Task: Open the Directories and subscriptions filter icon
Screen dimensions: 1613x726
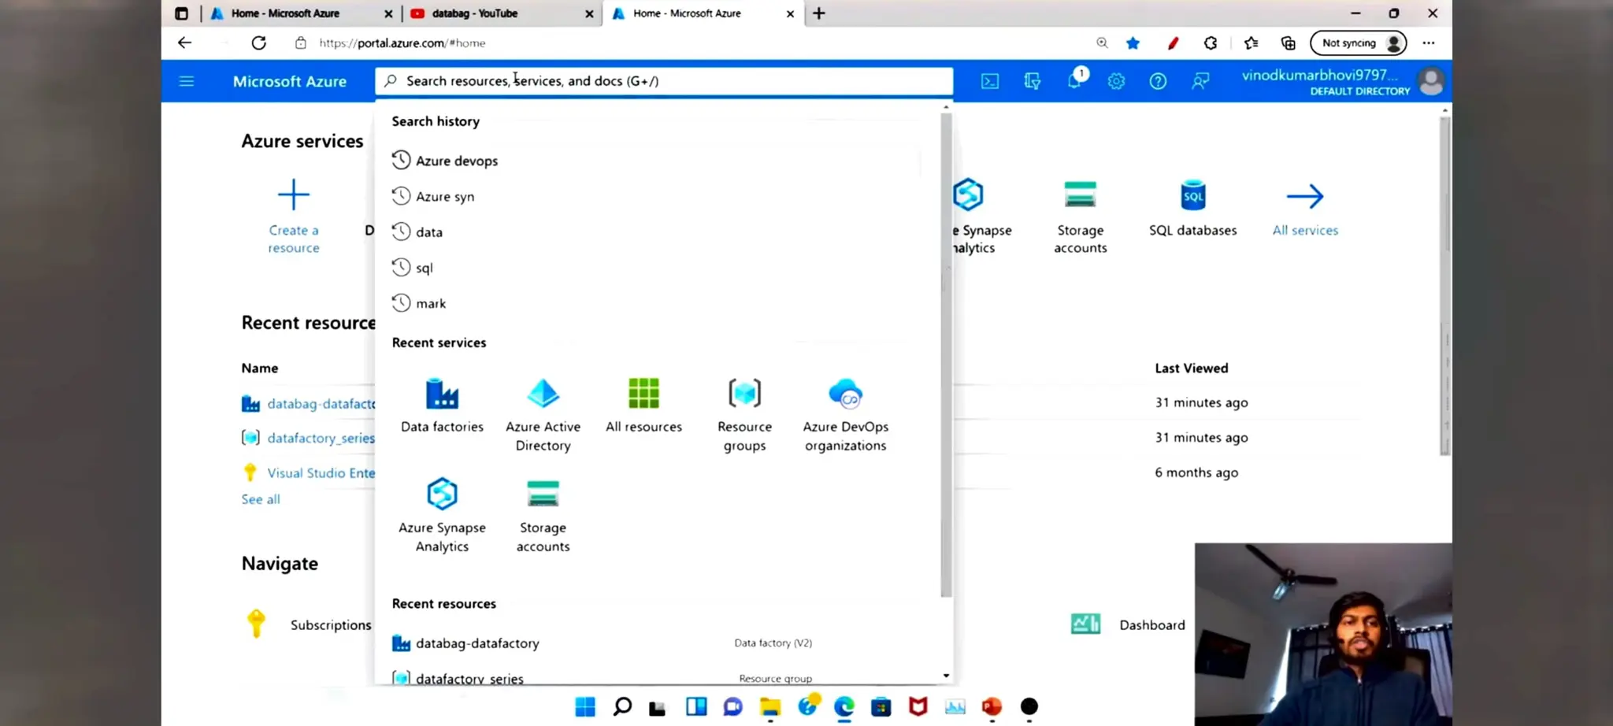Action: (x=1033, y=81)
